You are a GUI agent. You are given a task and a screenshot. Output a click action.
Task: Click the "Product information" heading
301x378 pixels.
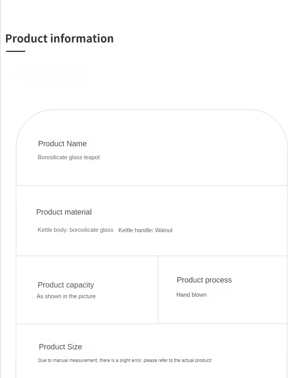coord(59,39)
